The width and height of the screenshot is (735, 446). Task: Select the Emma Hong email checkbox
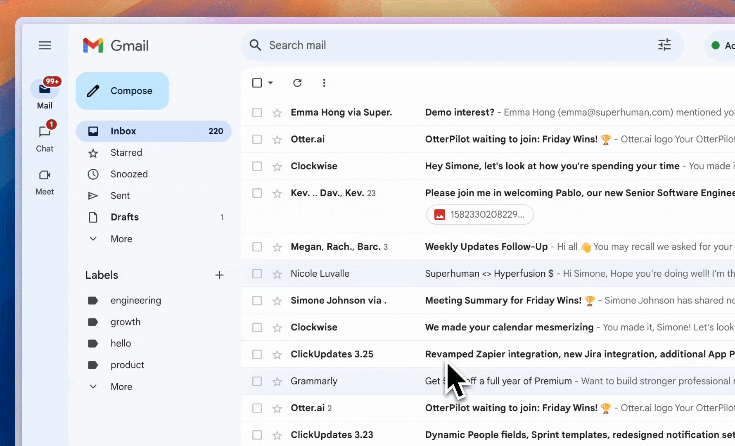coord(257,112)
